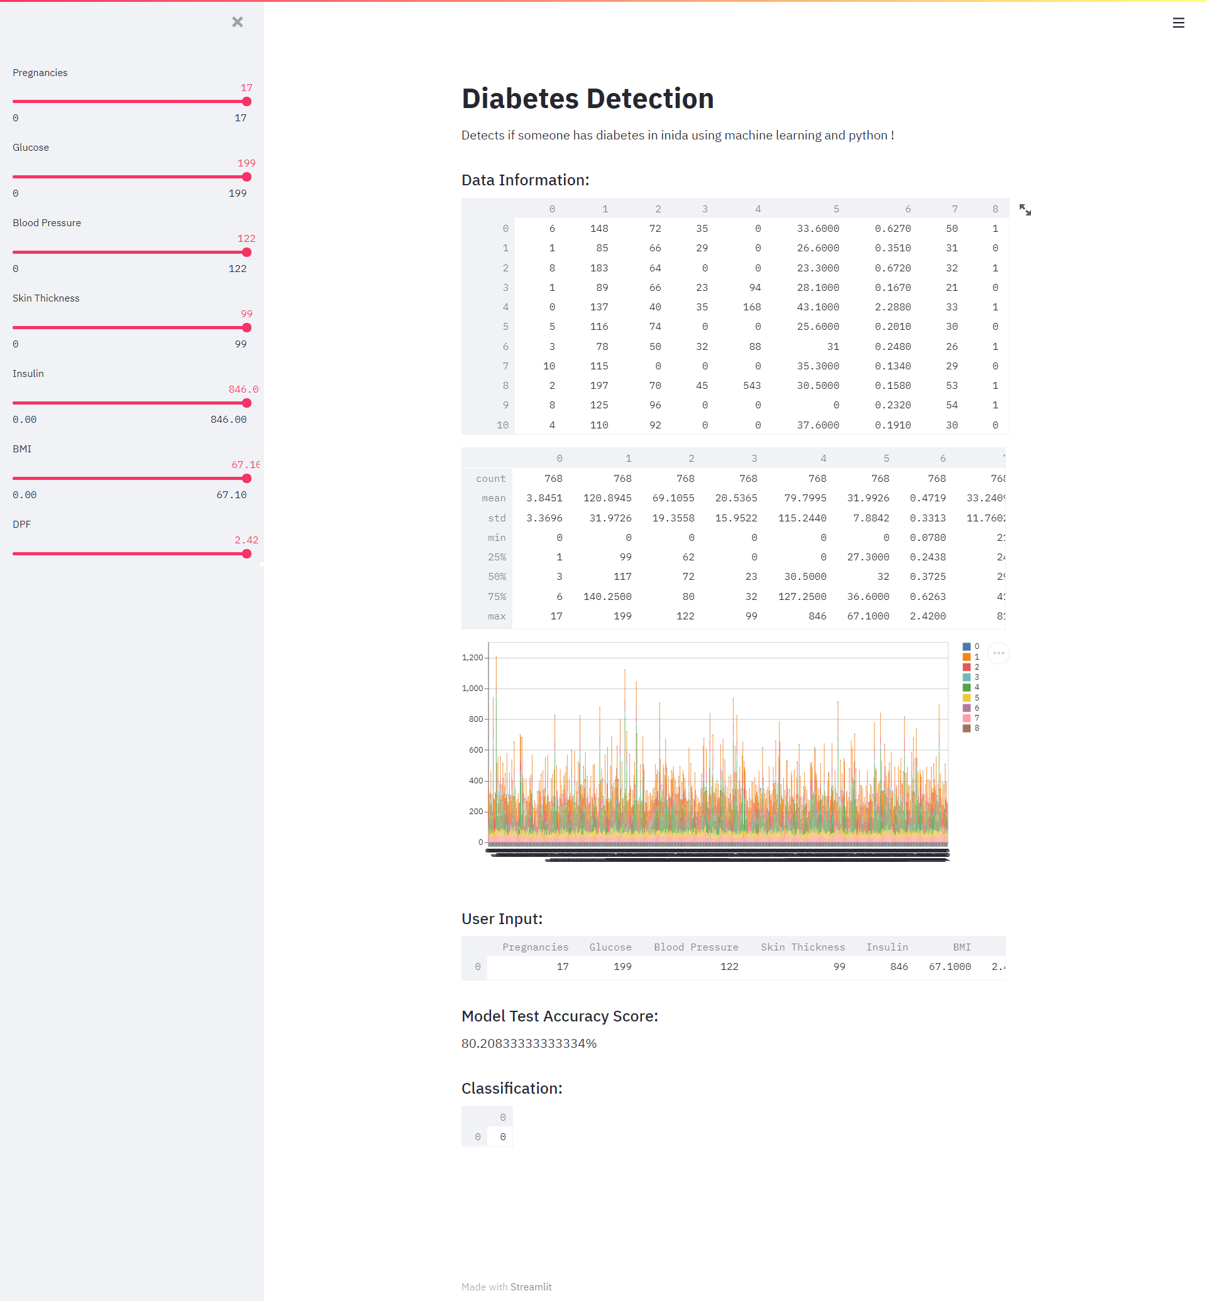Click the 67.1000 BMI value in User Input
This screenshot has width=1207, height=1301.
click(x=950, y=966)
